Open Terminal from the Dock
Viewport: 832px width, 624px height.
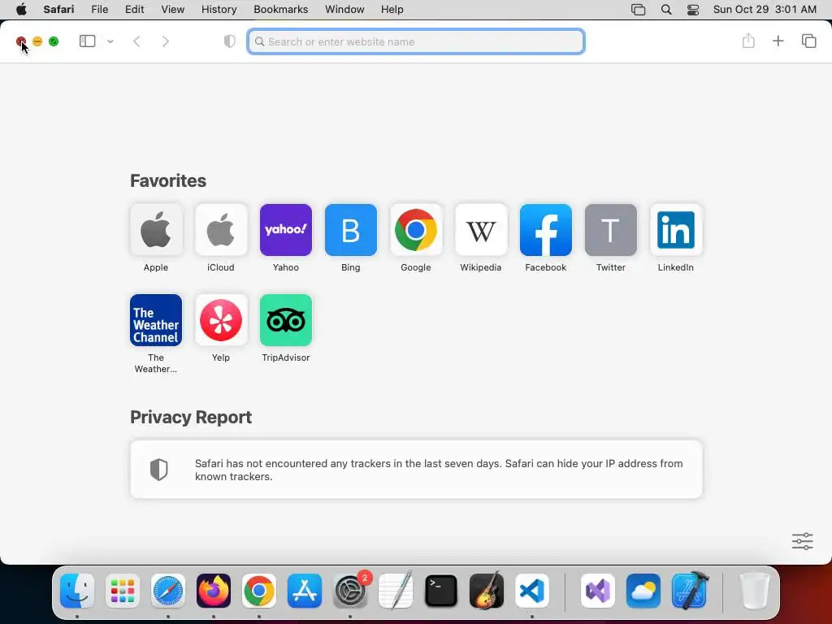tap(441, 591)
